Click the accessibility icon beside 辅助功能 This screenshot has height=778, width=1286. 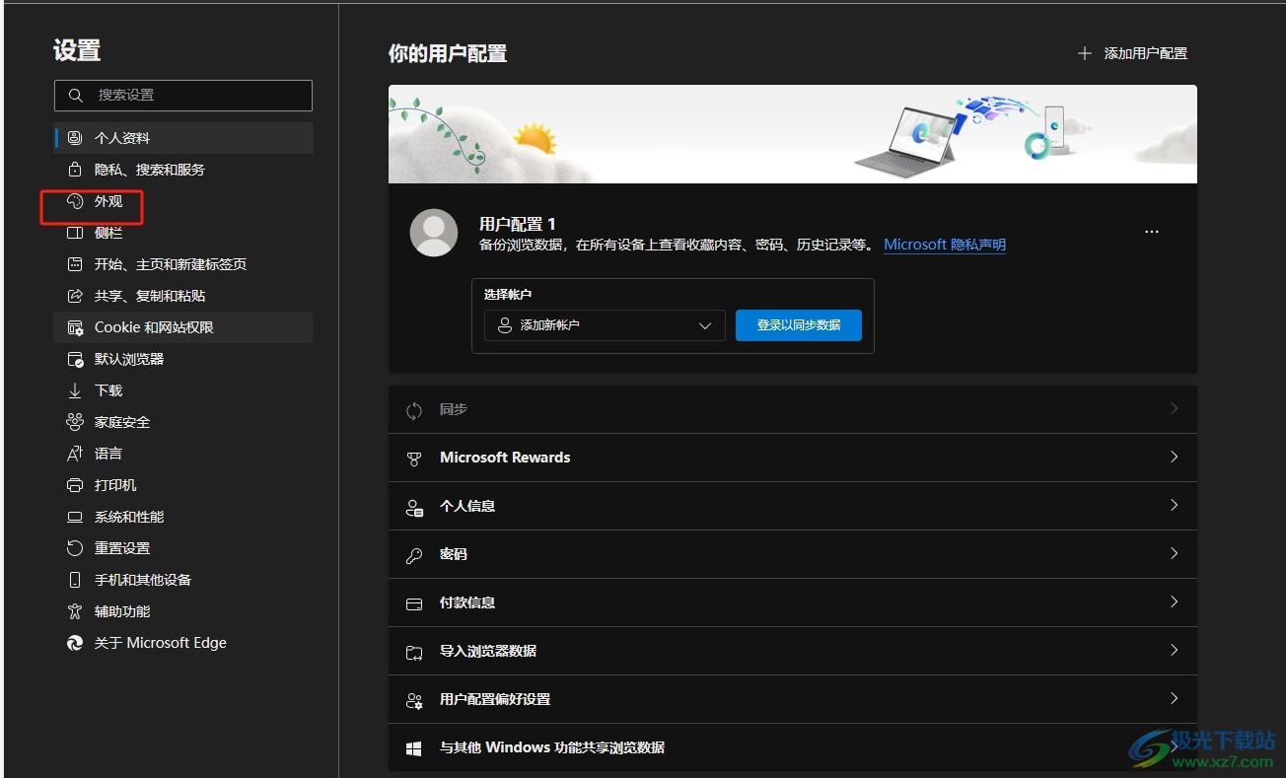coord(75,611)
